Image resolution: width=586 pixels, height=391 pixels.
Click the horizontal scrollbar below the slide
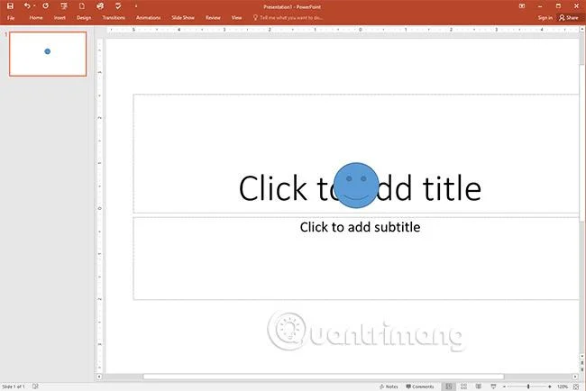323,377
